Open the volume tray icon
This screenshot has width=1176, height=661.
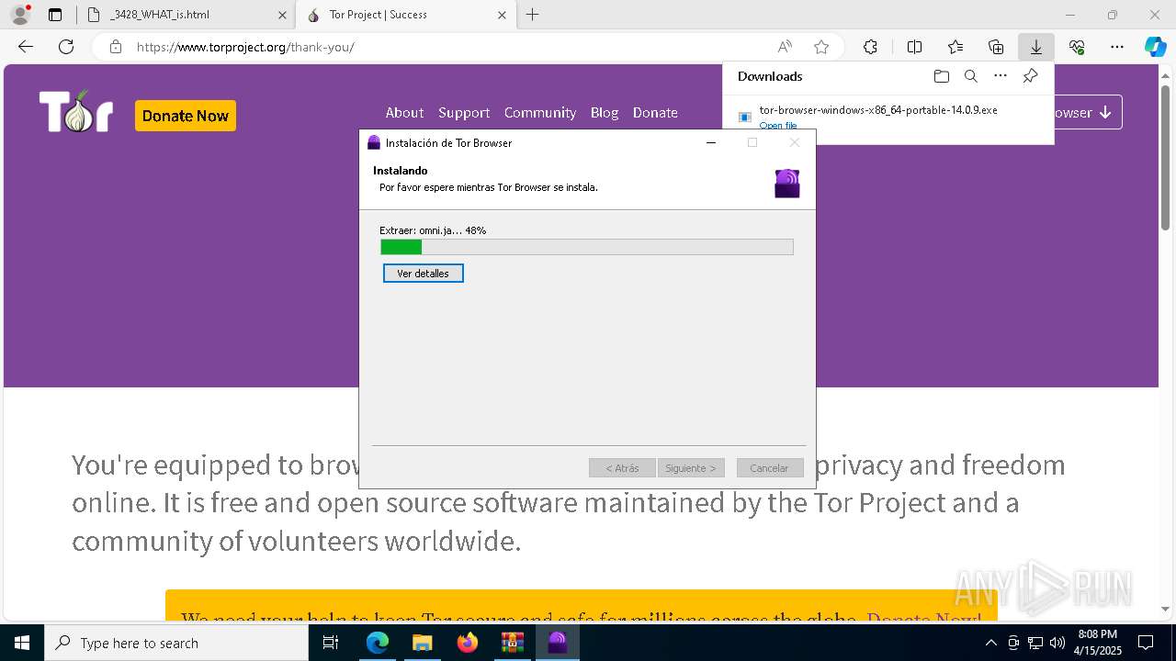coord(1057,643)
